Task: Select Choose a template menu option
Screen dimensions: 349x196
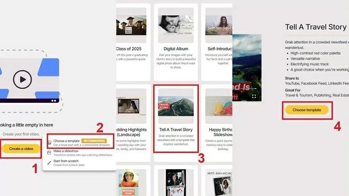Action: pyautogui.click(x=80, y=142)
